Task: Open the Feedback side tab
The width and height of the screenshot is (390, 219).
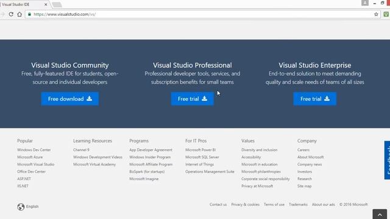Action: click(388, 160)
